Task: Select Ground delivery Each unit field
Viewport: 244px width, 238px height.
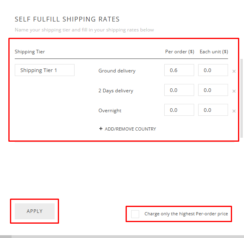Action: (x=213, y=70)
